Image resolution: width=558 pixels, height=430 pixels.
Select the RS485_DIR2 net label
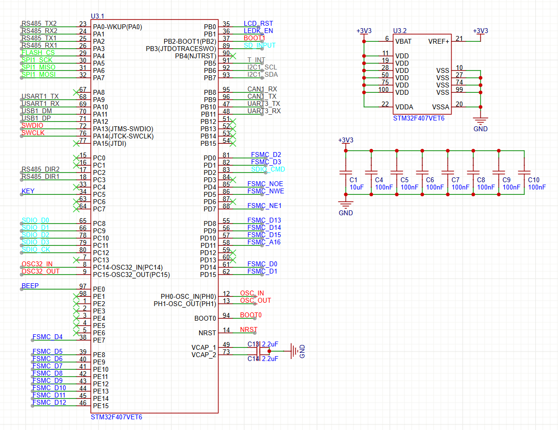(41, 170)
